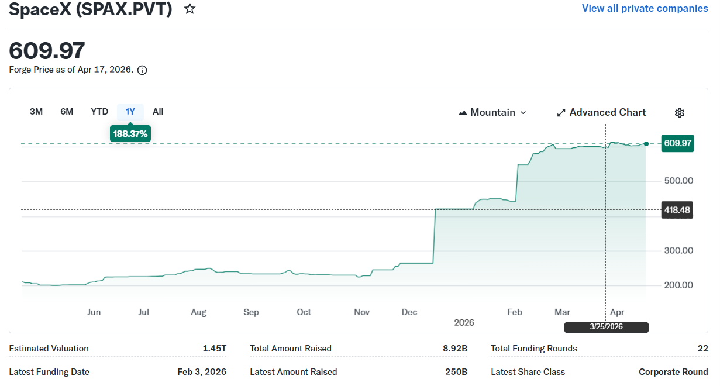
Task: Select the 1Y time range
Action: tap(130, 112)
